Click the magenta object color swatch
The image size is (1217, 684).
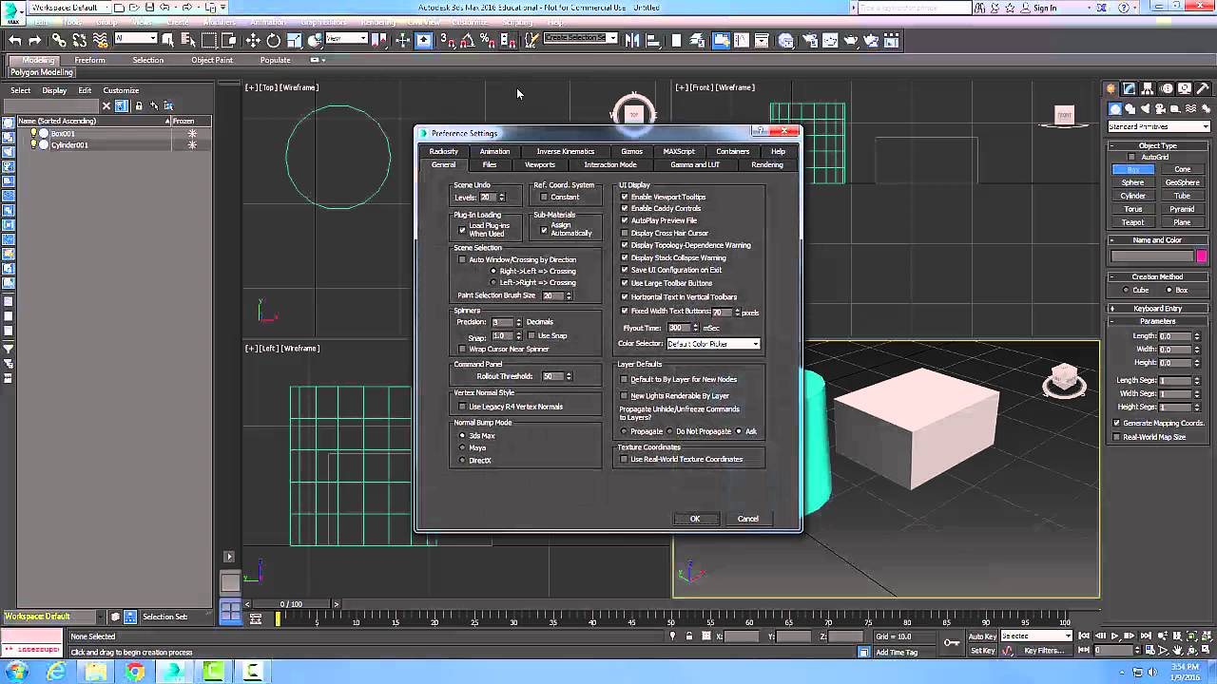(x=1202, y=256)
